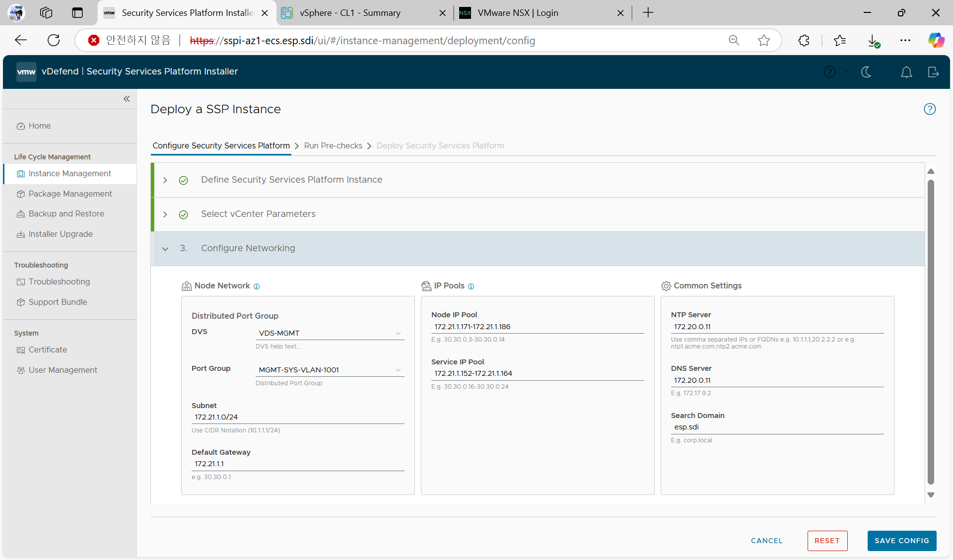This screenshot has width=953, height=560.
Task: Click the not-secure warning icon in address bar
Action: (x=93, y=40)
